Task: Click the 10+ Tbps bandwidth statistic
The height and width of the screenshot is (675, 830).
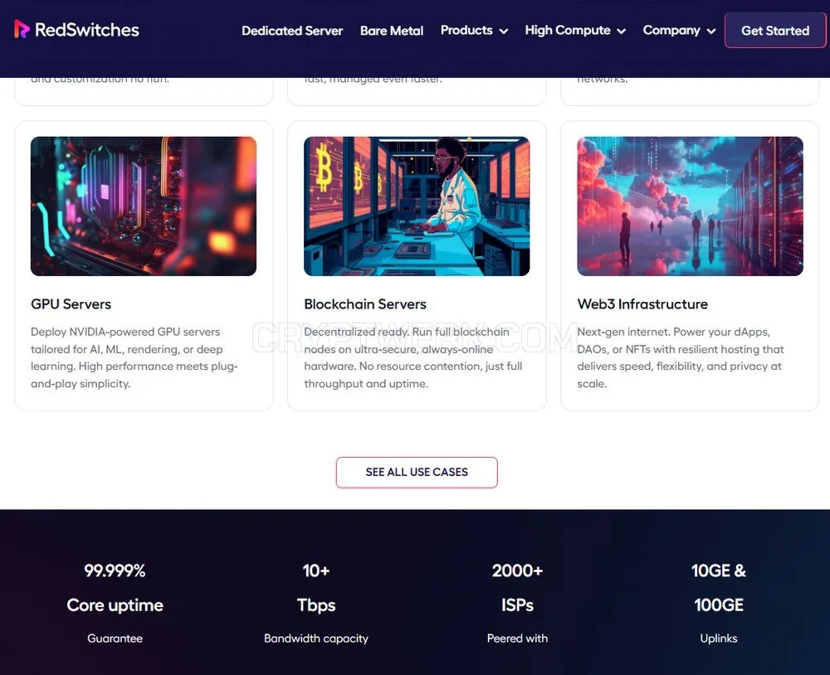Action: click(x=316, y=604)
